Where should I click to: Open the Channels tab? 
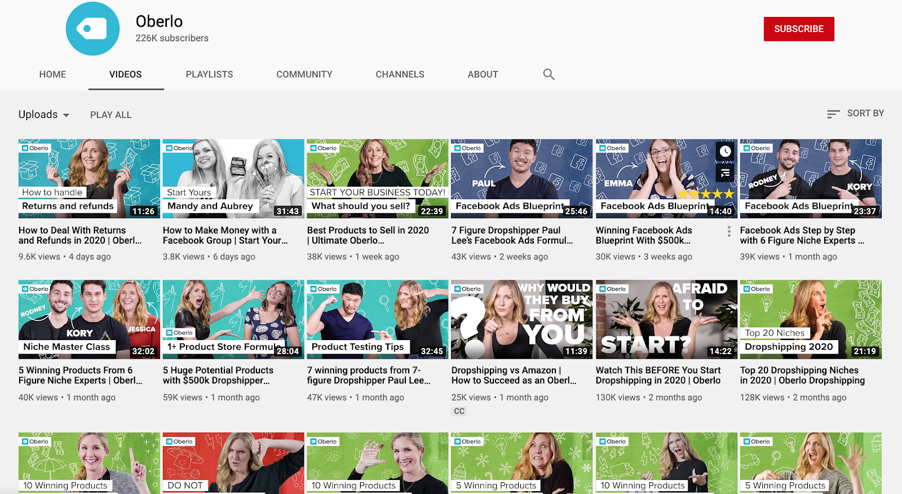click(400, 74)
